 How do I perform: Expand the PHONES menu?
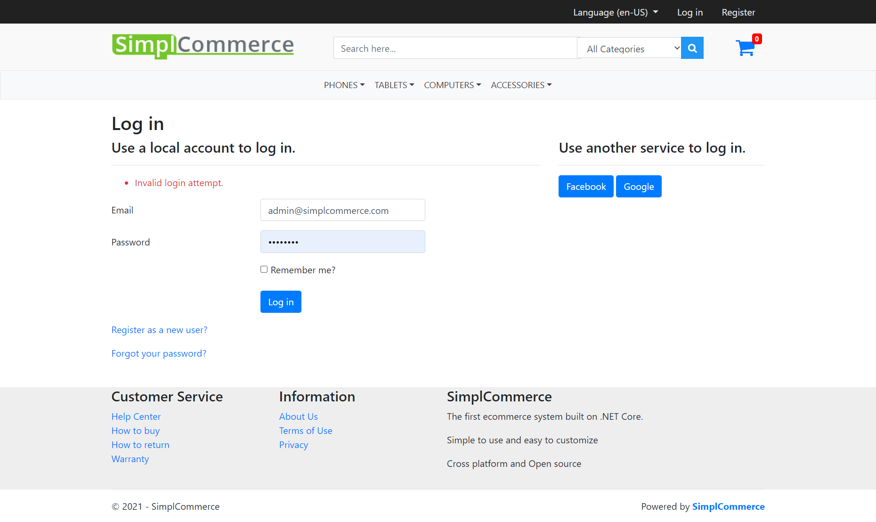pyautogui.click(x=344, y=85)
